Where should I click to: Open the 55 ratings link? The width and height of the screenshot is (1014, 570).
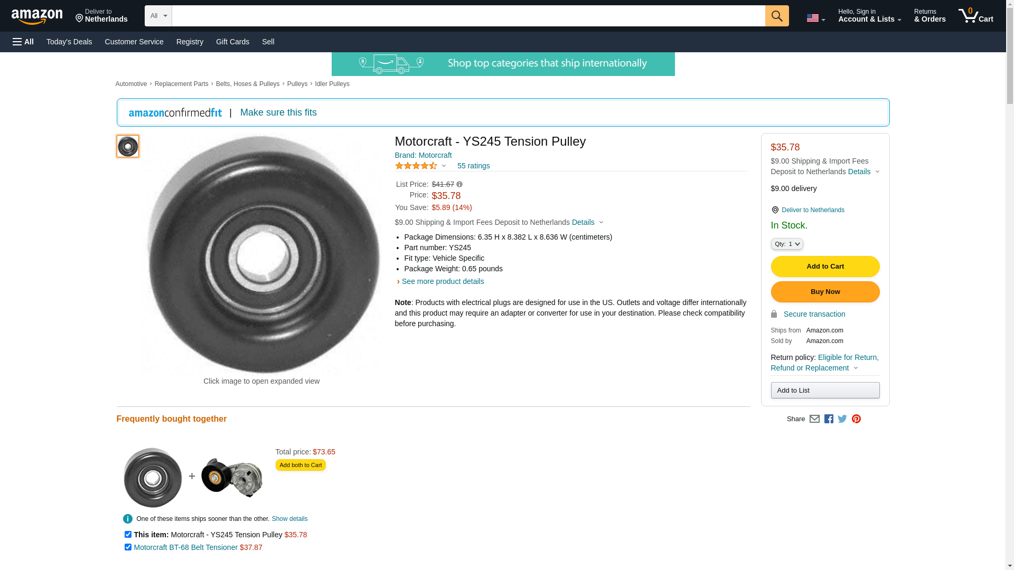coord(473,166)
